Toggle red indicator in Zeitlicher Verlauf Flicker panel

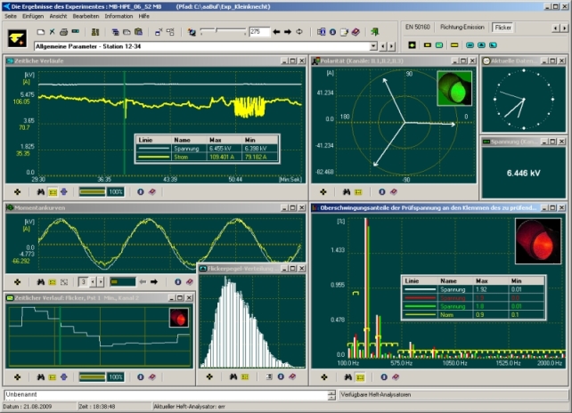pos(178,318)
